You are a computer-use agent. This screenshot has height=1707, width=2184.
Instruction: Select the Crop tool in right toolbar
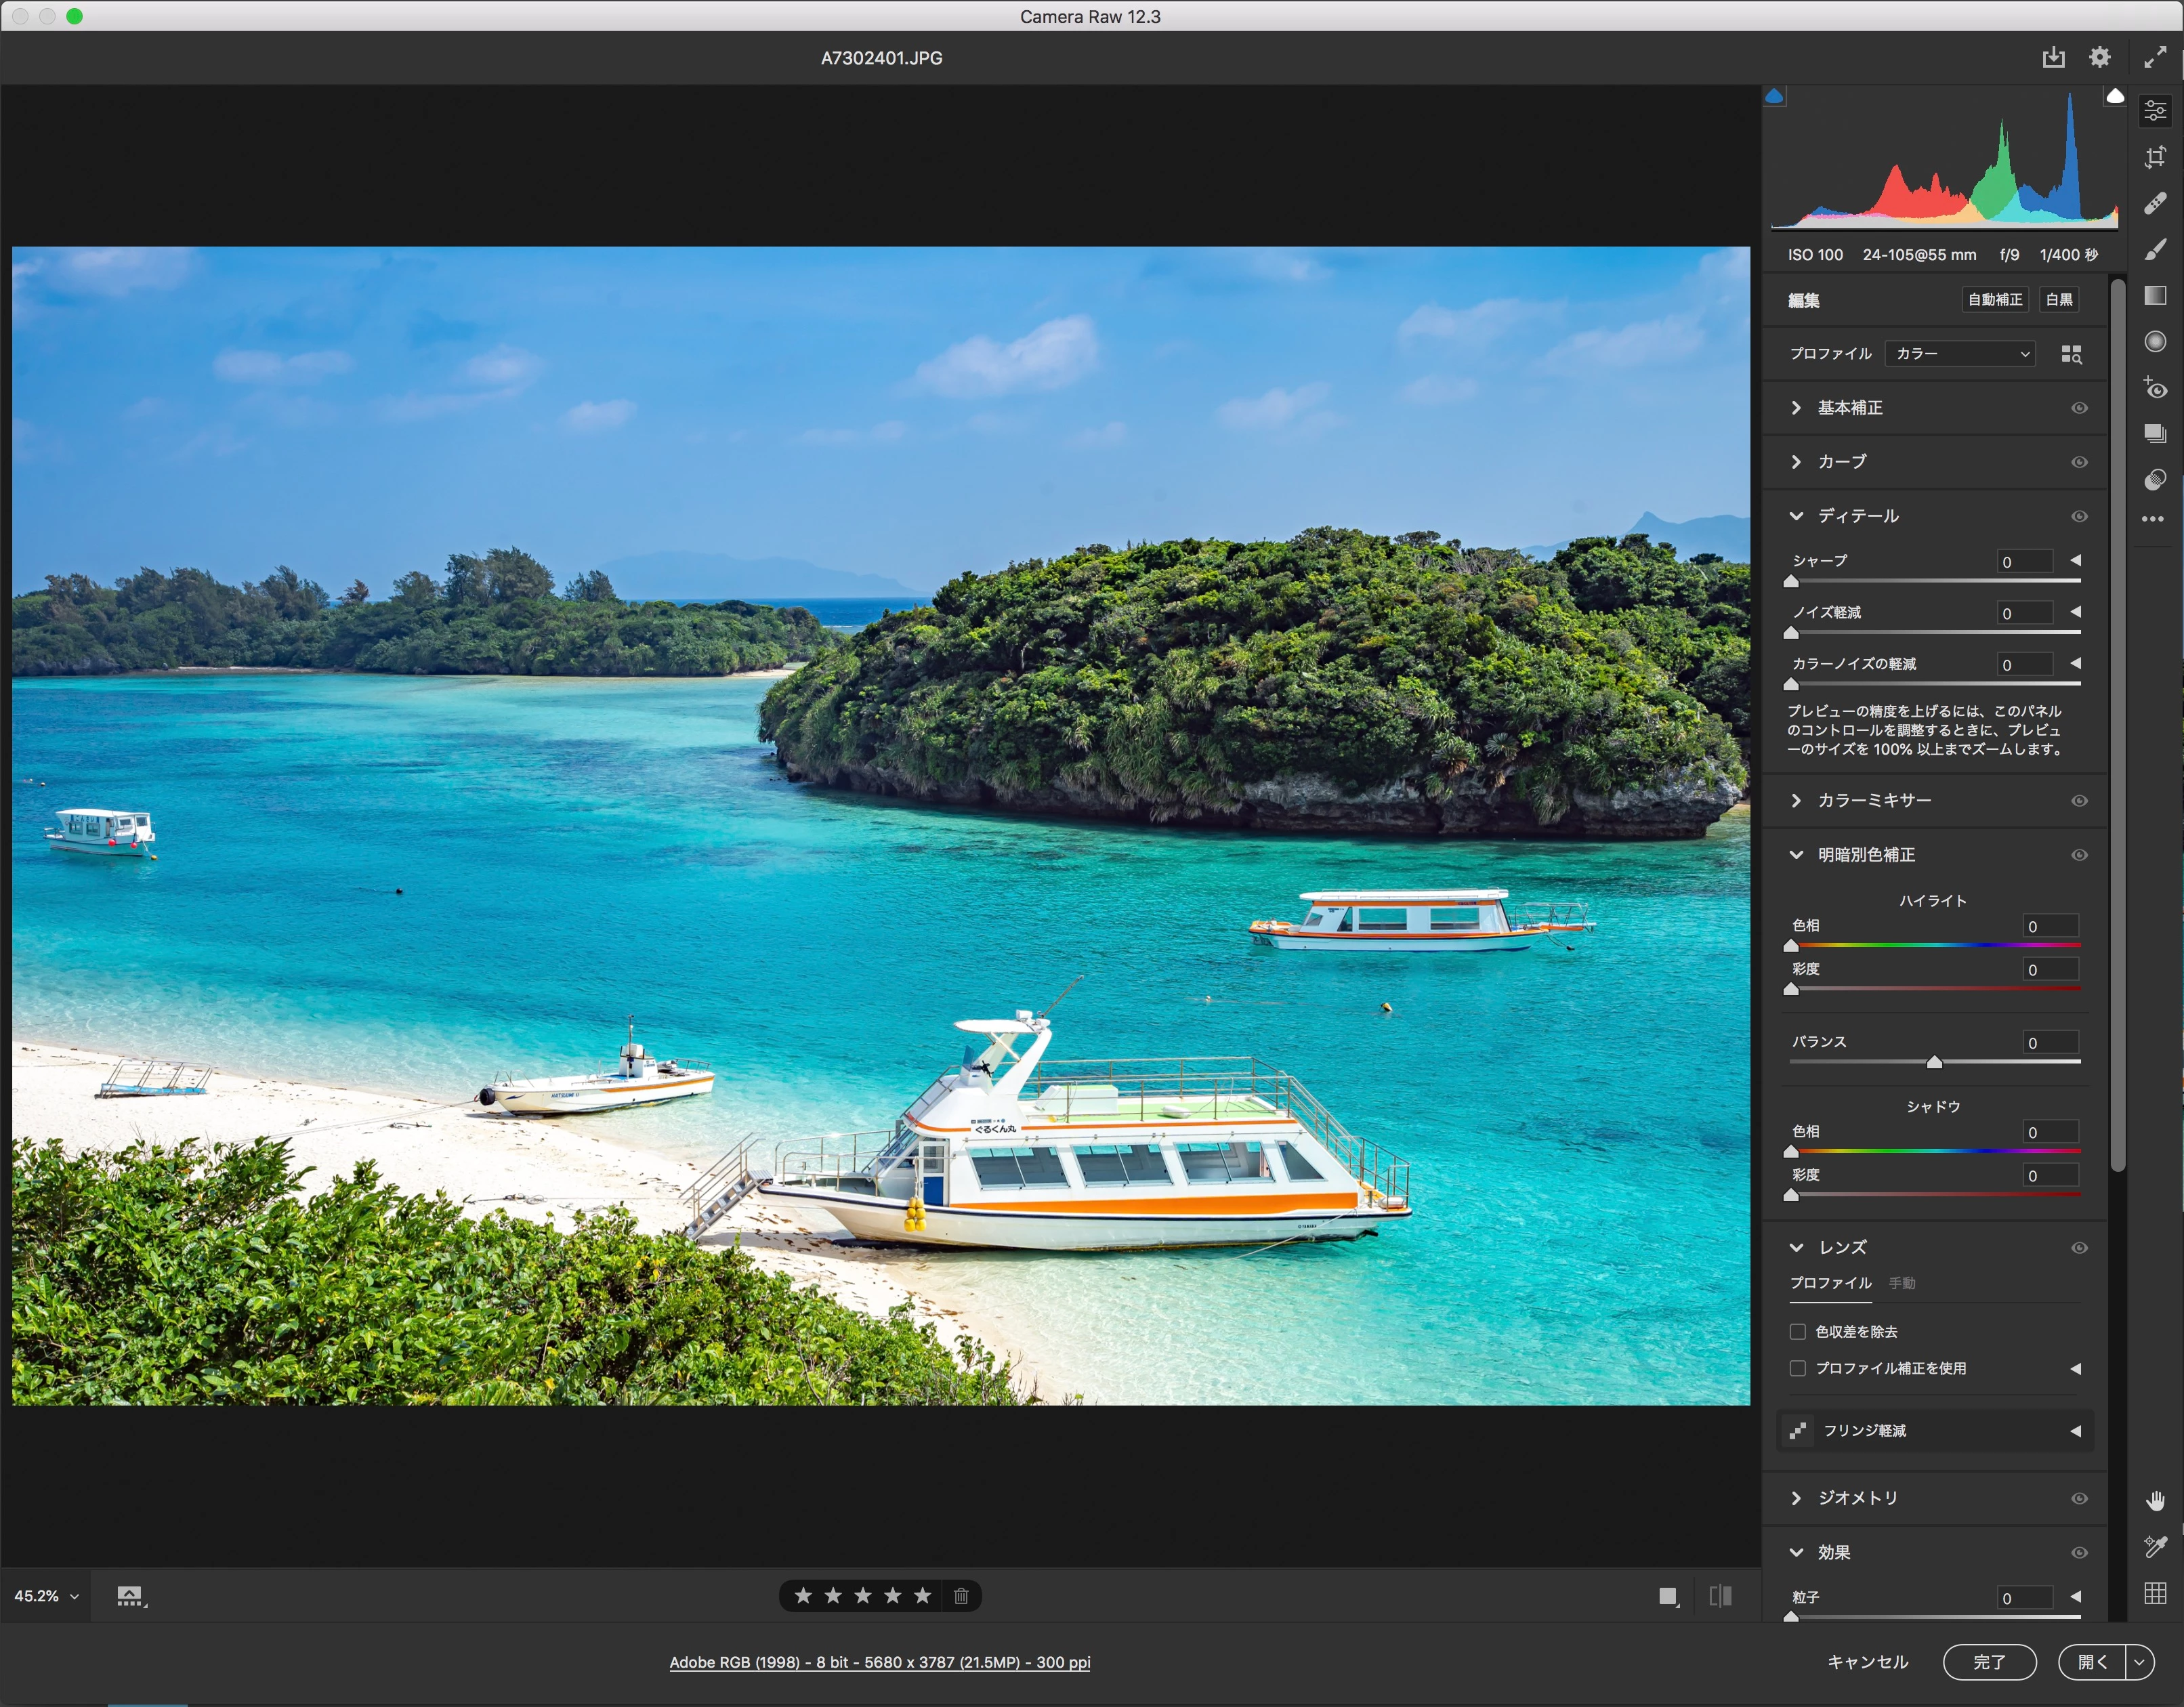(2155, 157)
